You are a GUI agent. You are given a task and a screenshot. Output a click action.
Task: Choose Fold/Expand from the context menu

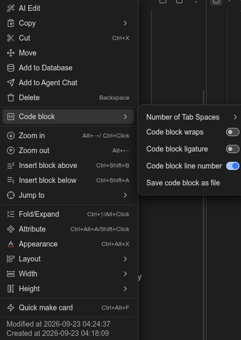68,214
